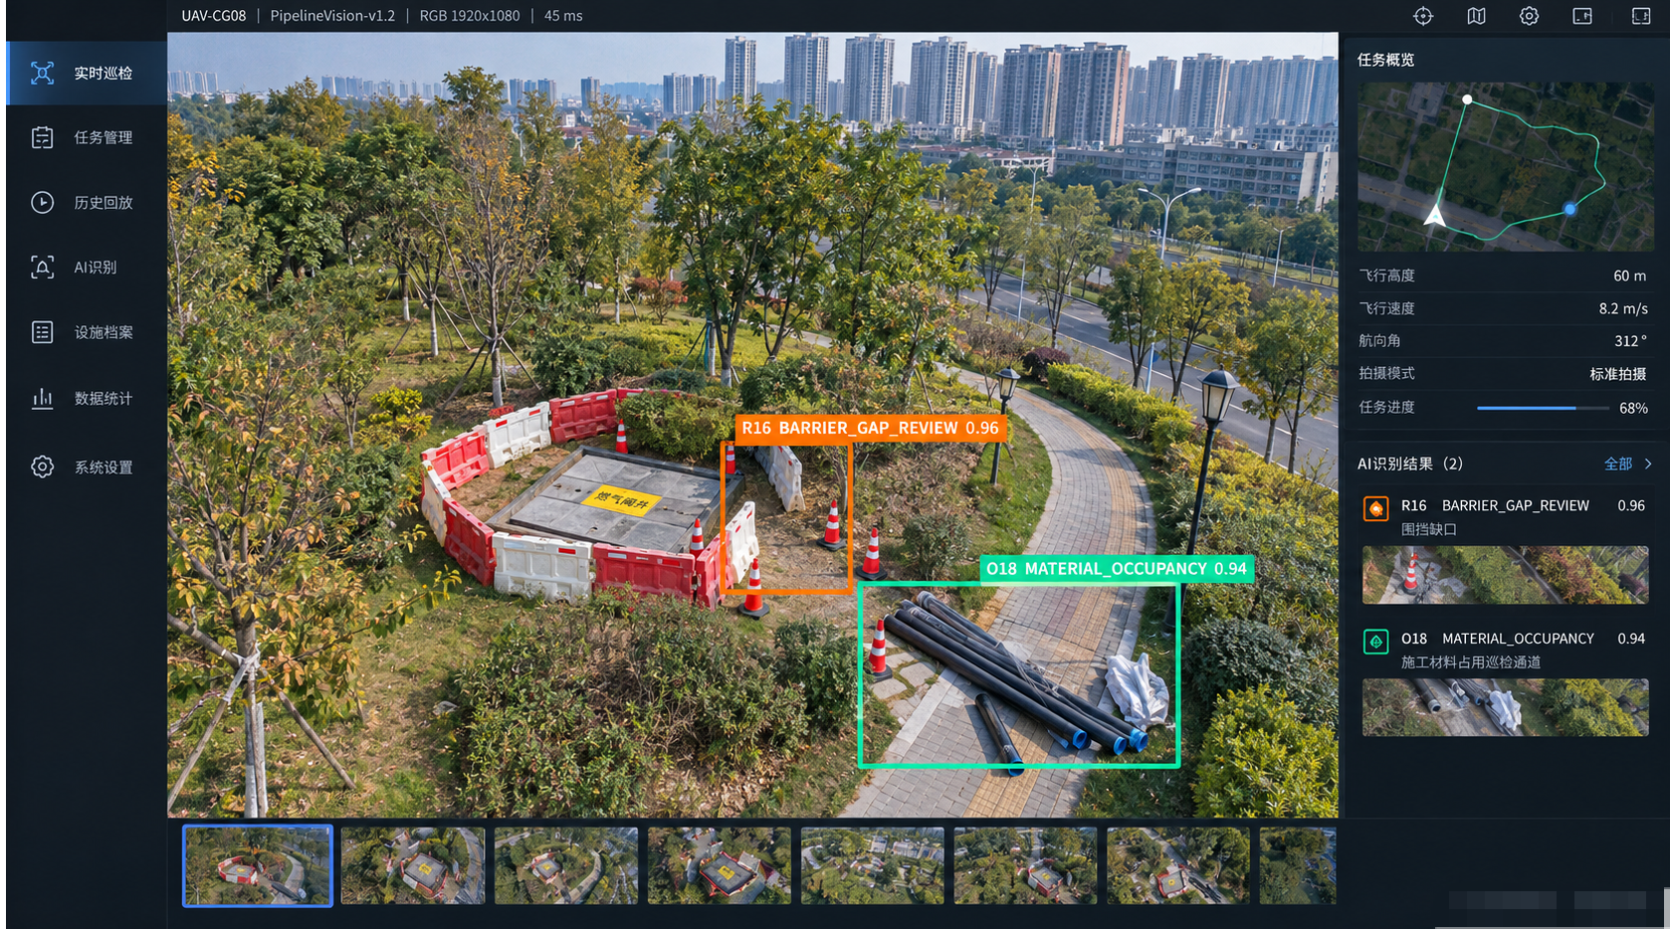Click 全部 to view all AI results

click(x=1617, y=464)
